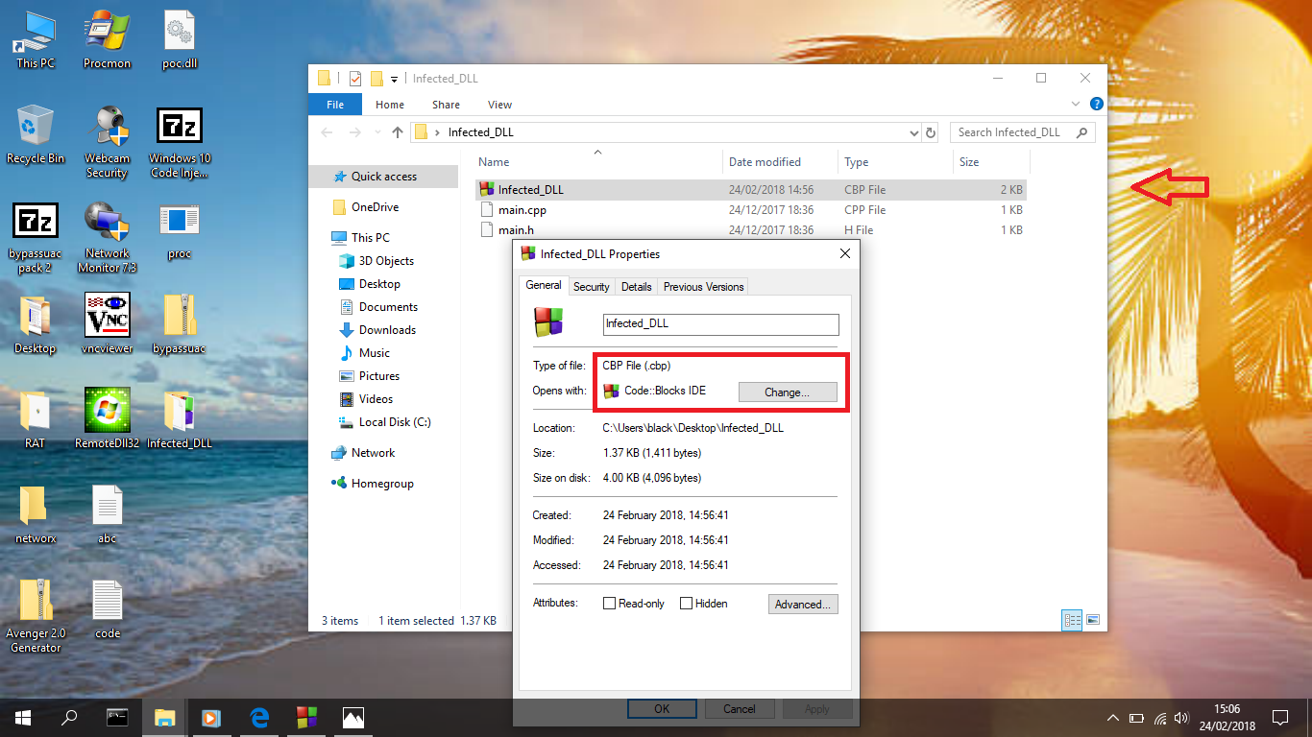This screenshot has height=737, width=1312.
Task: Select the Infected_DLL CBP file row
Action: point(751,189)
